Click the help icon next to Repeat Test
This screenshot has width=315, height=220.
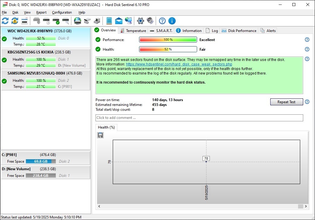tap(307, 102)
